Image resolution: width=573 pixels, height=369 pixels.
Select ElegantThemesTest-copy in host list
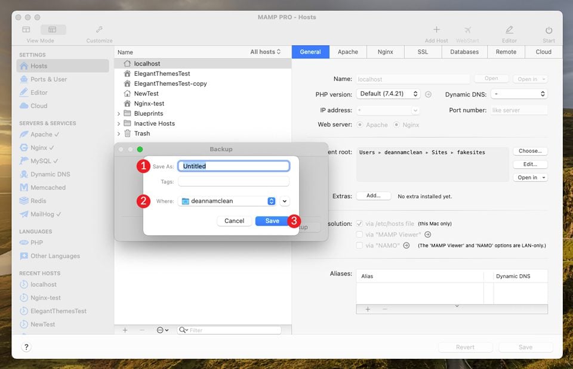coord(170,83)
